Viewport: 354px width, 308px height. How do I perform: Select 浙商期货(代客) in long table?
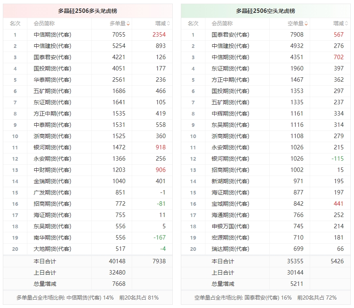(52, 136)
